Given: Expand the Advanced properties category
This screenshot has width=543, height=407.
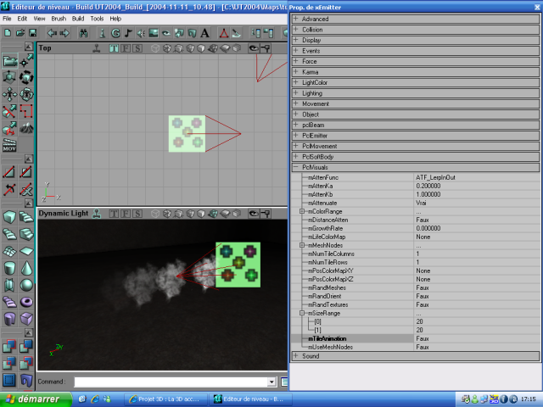Looking at the screenshot, I should click(295, 19).
